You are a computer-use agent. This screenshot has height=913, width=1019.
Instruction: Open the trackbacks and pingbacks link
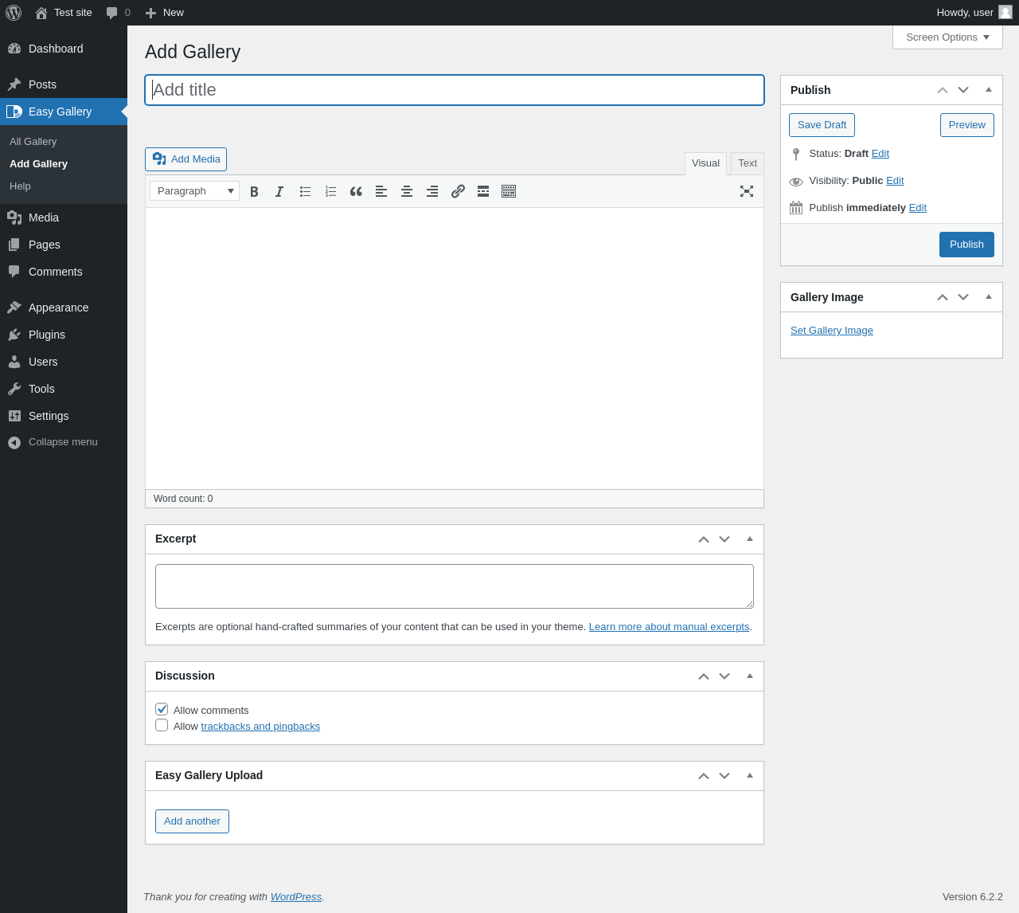click(x=260, y=727)
